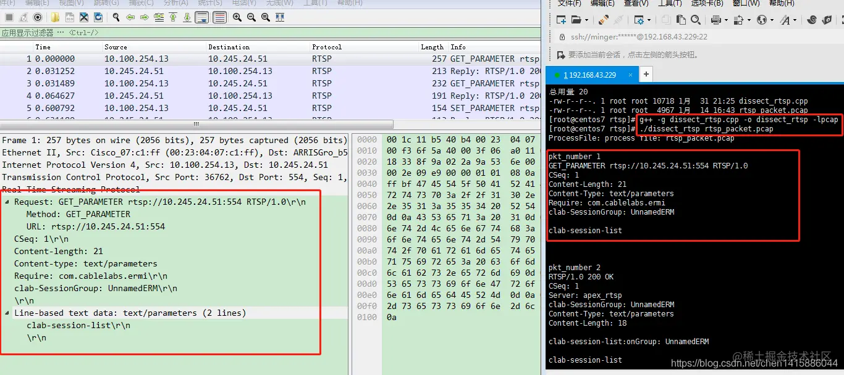Open Xshell 编辑(E) menu
Viewport: 844px width, 375px height.
602,4
